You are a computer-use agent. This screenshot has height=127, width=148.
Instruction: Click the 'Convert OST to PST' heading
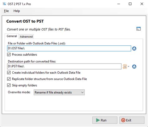point(25,21)
